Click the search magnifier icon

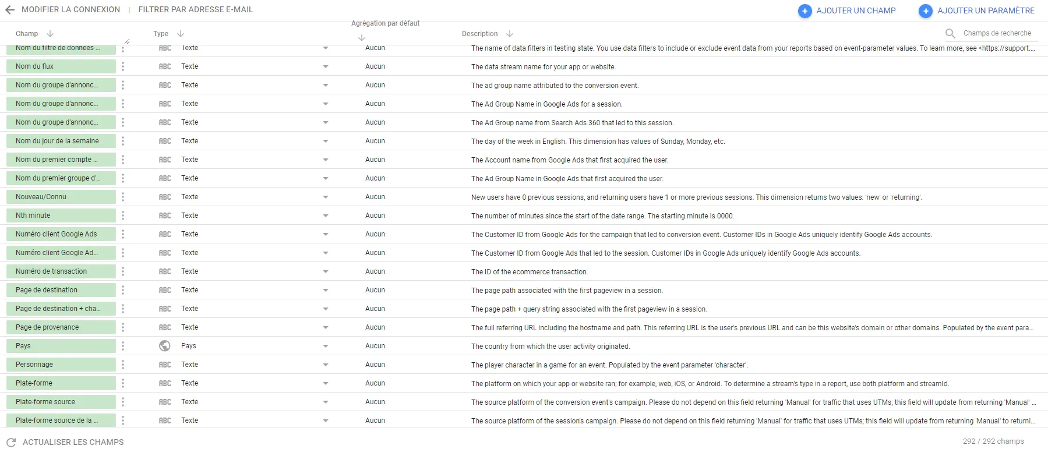pyautogui.click(x=950, y=34)
